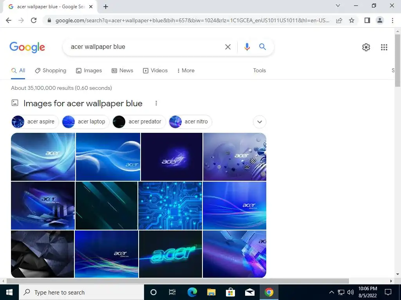Click the Windows taskbar search box
Image resolution: width=401 pixels, height=300 pixels.
pyautogui.click(x=81, y=292)
